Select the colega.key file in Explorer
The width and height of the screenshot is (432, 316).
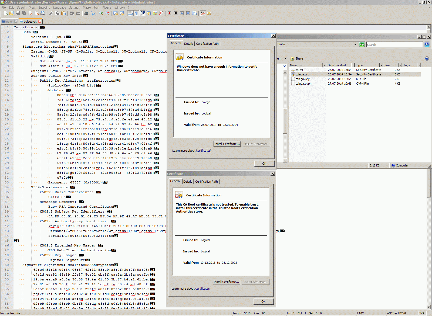(302, 79)
